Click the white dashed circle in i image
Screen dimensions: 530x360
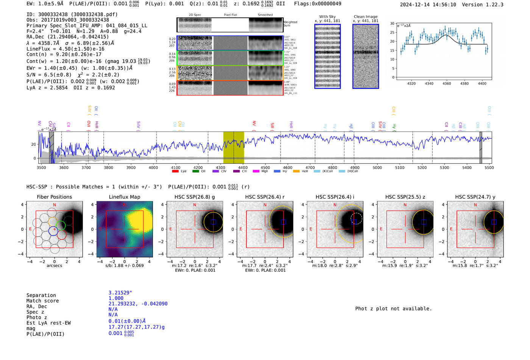point(356,218)
